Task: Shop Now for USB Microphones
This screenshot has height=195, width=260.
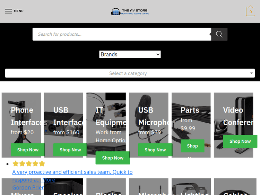Action: 155,150
